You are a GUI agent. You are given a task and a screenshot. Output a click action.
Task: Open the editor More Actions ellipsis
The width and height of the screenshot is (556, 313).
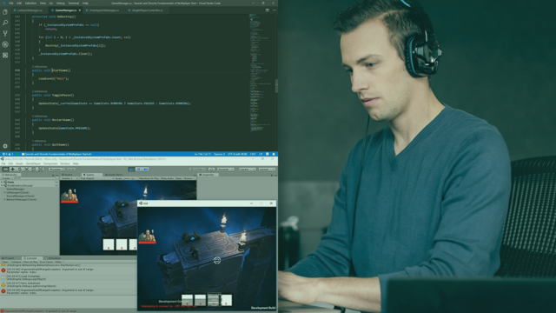pos(275,10)
